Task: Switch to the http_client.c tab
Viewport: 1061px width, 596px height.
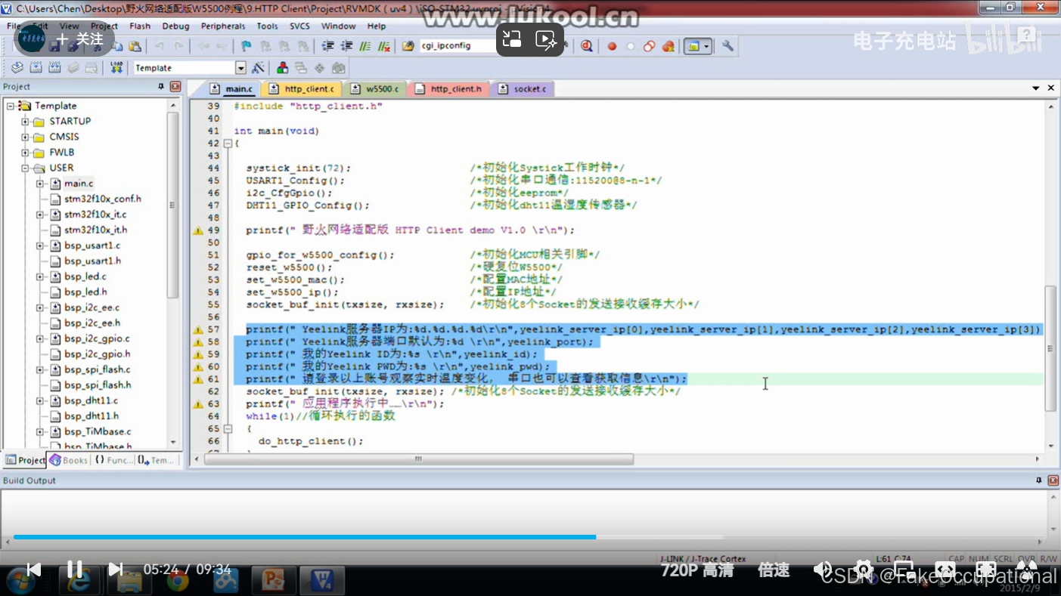Action: [x=302, y=89]
